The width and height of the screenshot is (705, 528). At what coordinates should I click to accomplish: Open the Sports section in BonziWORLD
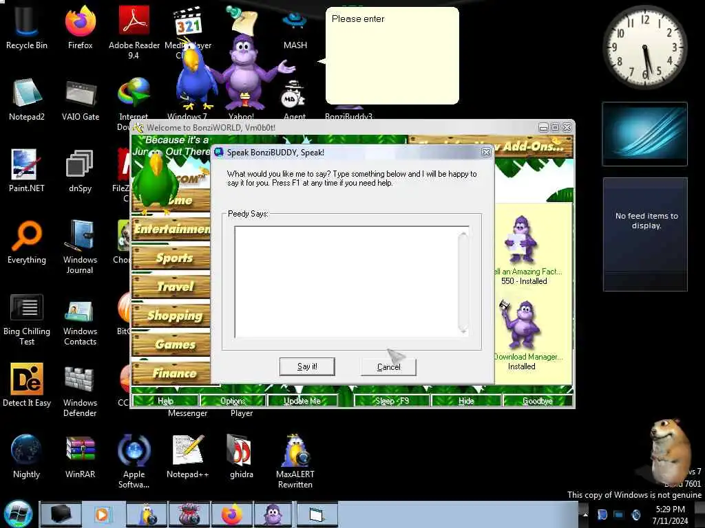[171, 258]
